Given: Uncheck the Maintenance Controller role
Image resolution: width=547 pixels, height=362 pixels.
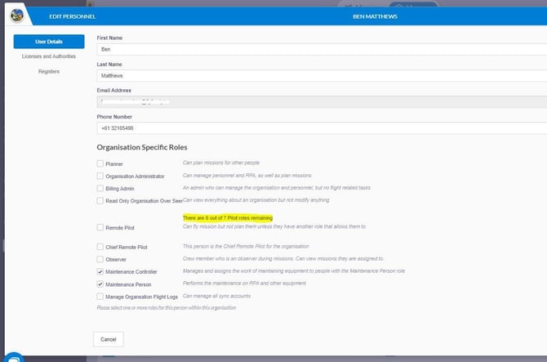Looking at the screenshot, I should coord(100,271).
